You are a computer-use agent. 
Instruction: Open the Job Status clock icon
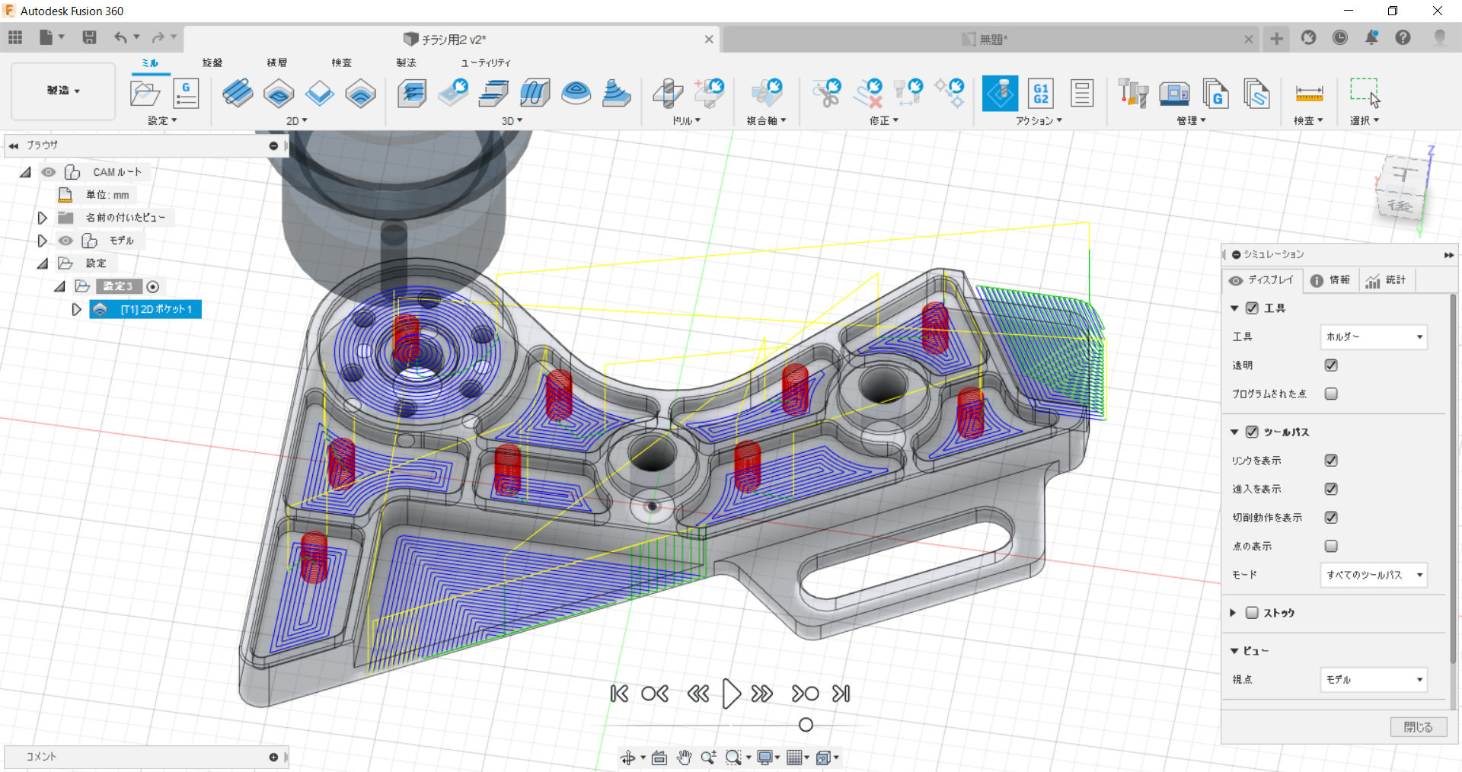click(x=1340, y=37)
